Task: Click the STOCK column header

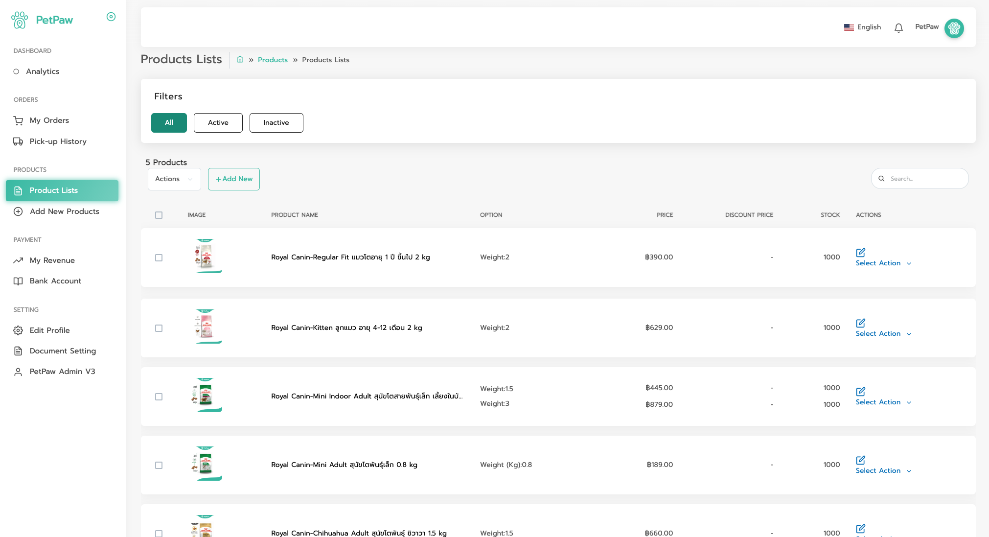Action: pos(830,215)
